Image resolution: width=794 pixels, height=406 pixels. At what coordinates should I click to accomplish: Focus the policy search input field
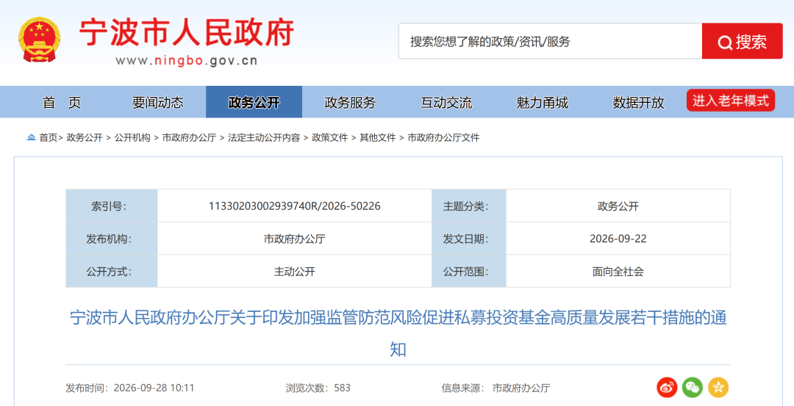pos(550,41)
